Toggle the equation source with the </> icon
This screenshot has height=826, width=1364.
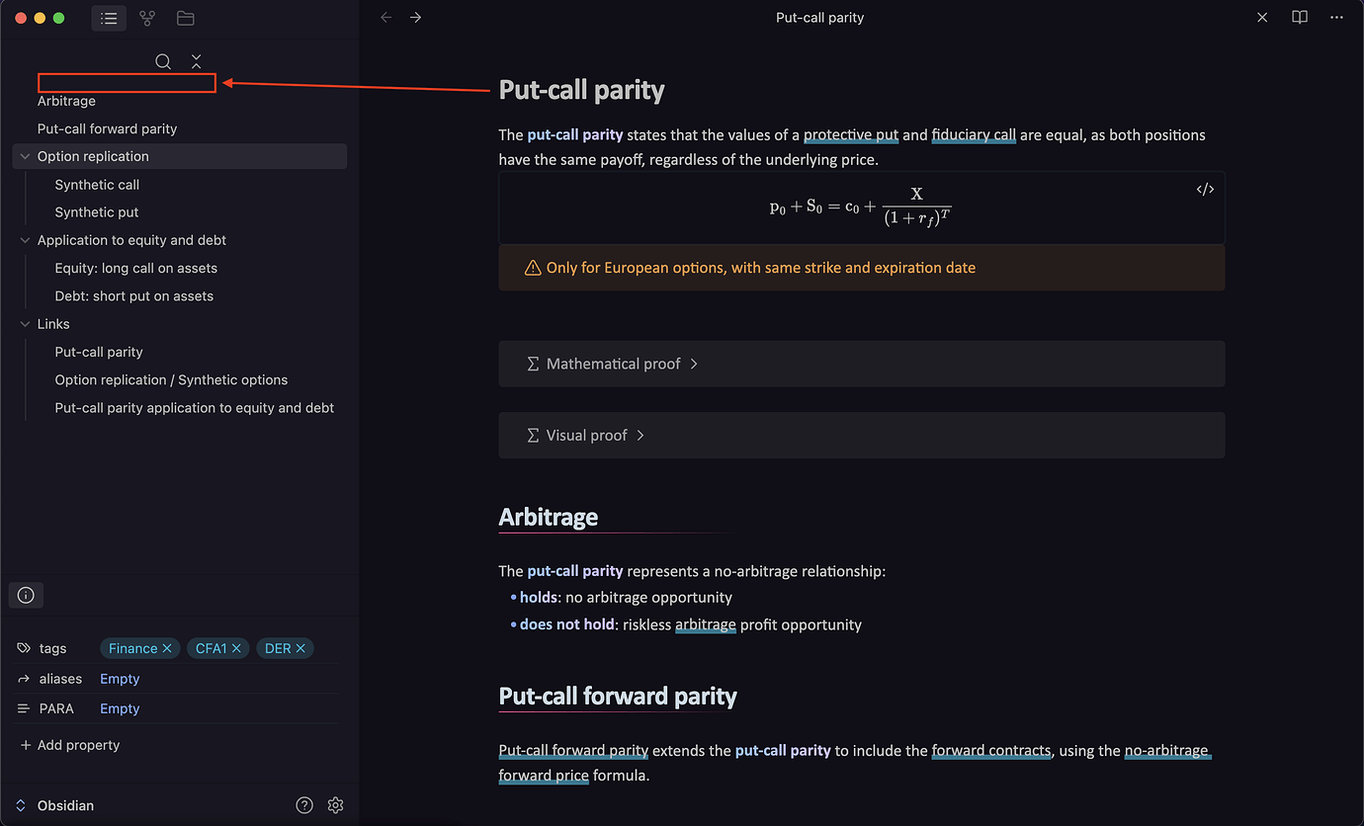click(1205, 188)
